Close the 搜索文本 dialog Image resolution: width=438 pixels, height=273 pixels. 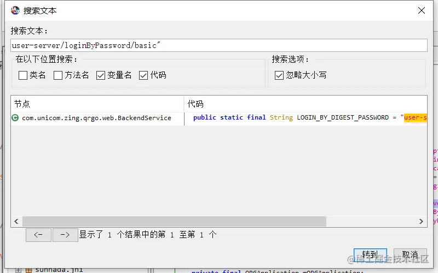coord(422,10)
